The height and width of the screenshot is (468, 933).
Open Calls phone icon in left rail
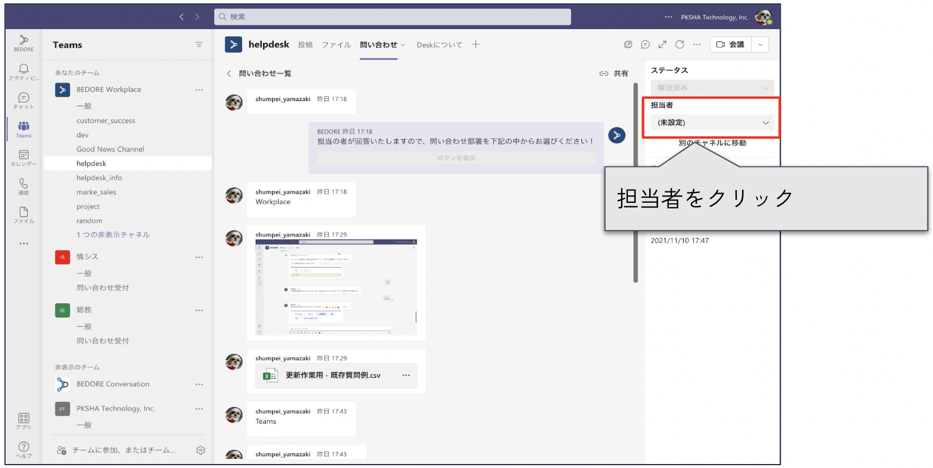(x=23, y=186)
